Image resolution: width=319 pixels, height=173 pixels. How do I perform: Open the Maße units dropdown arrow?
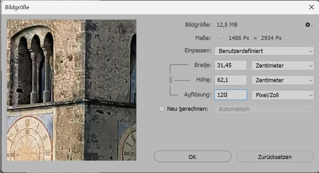[220, 38]
